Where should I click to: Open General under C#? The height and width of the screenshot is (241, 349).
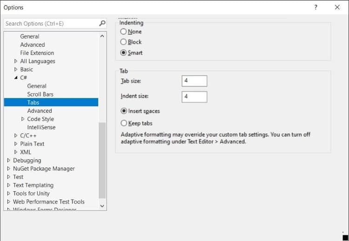point(37,86)
